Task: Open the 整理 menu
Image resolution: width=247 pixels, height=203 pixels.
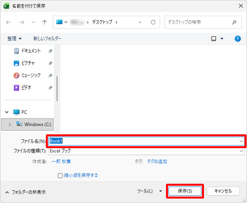Action: [x=14, y=39]
